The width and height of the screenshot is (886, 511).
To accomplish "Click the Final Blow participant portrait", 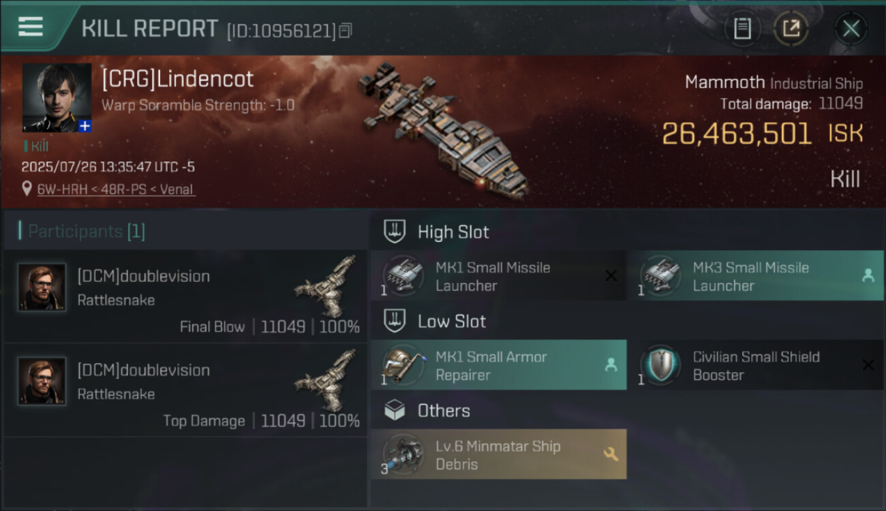I will 42,288.
